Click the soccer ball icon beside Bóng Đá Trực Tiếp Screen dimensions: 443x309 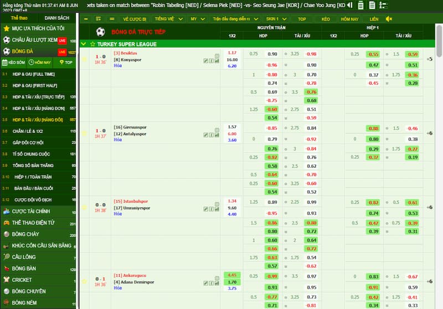(100, 32)
